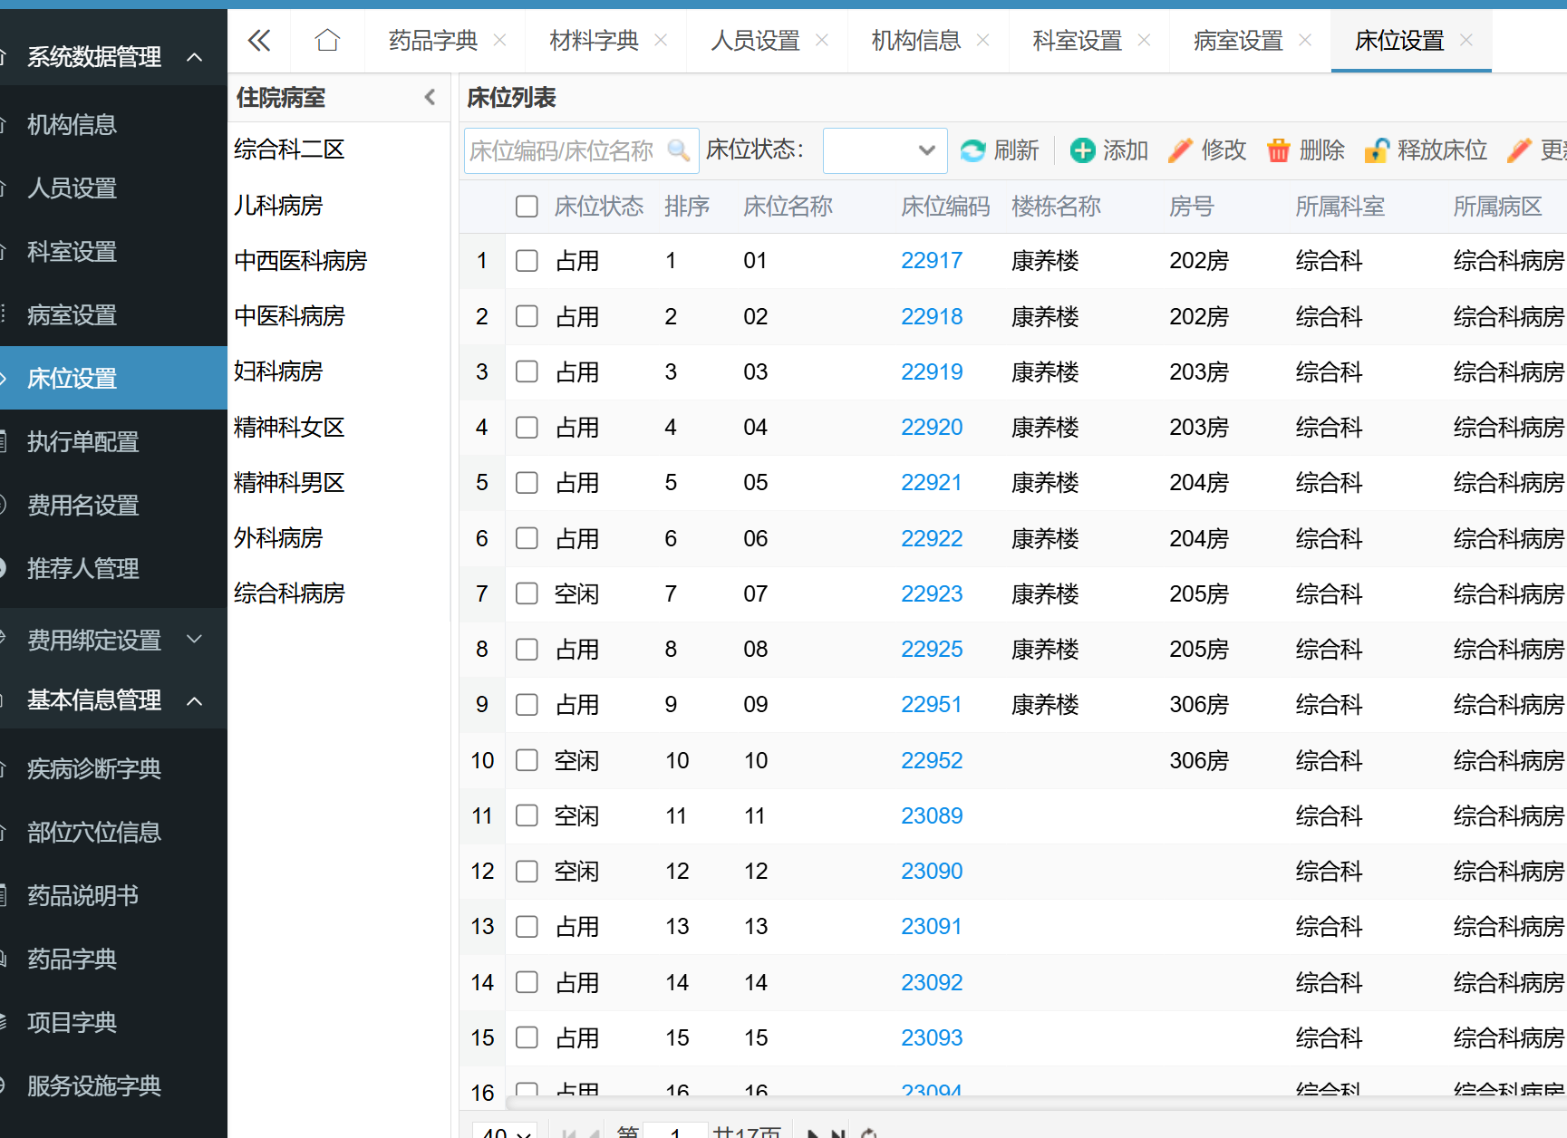Image resolution: width=1567 pixels, height=1138 pixels.
Task: Go to the home tab icon
Action: tap(327, 41)
